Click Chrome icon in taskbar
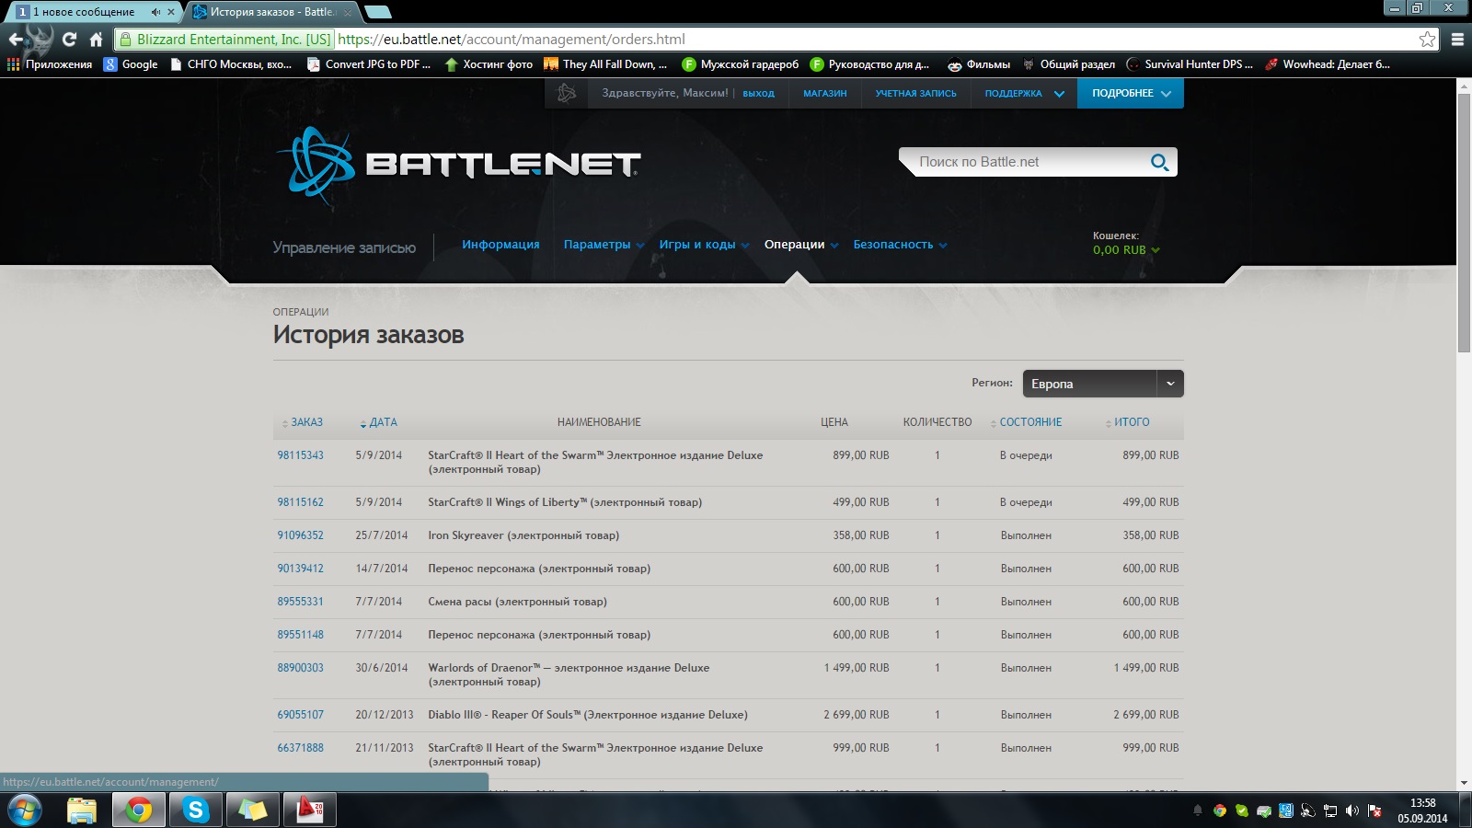 coord(139,811)
